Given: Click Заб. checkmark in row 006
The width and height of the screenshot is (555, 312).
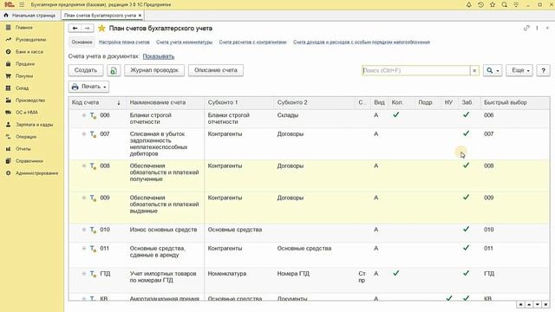Looking at the screenshot, I should (x=466, y=114).
